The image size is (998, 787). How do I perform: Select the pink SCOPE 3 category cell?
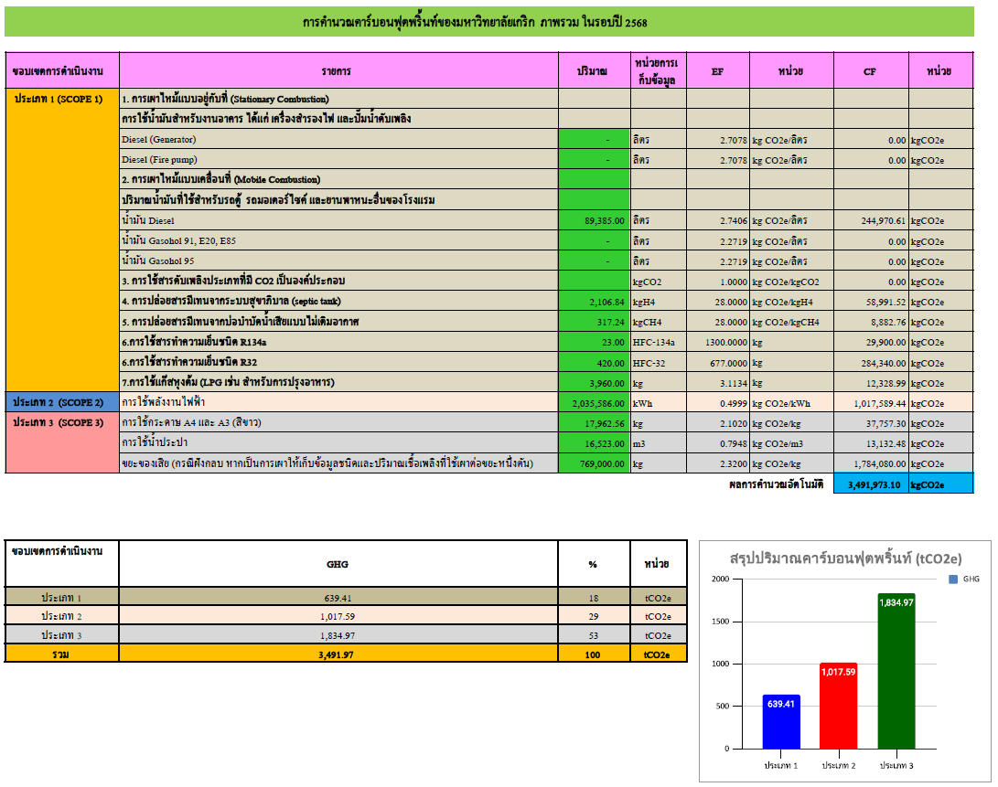(62, 442)
